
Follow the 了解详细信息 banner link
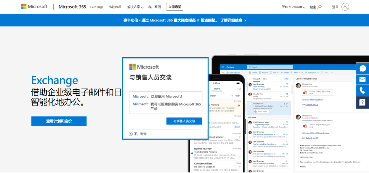233,20
